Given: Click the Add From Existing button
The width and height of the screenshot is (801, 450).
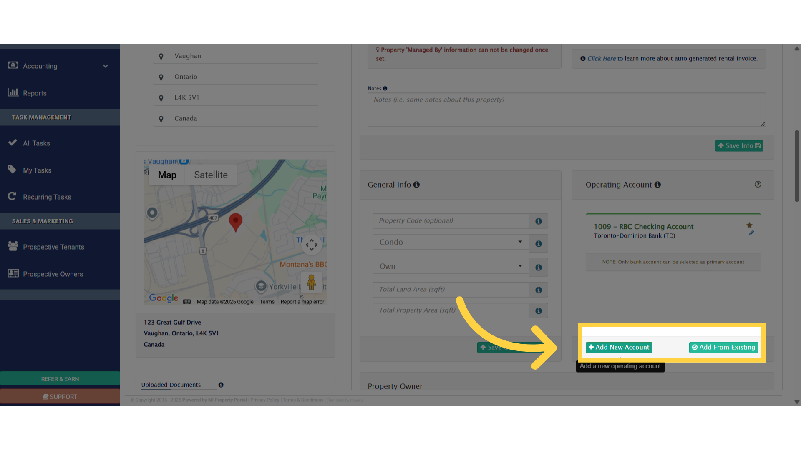Looking at the screenshot, I should 723,347.
